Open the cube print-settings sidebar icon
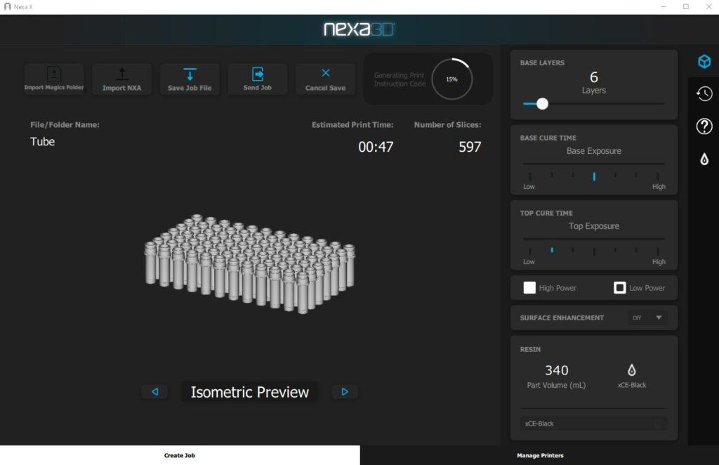The height and width of the screenshot is (465, 719). pyautogui.click(x=704, y=62)
